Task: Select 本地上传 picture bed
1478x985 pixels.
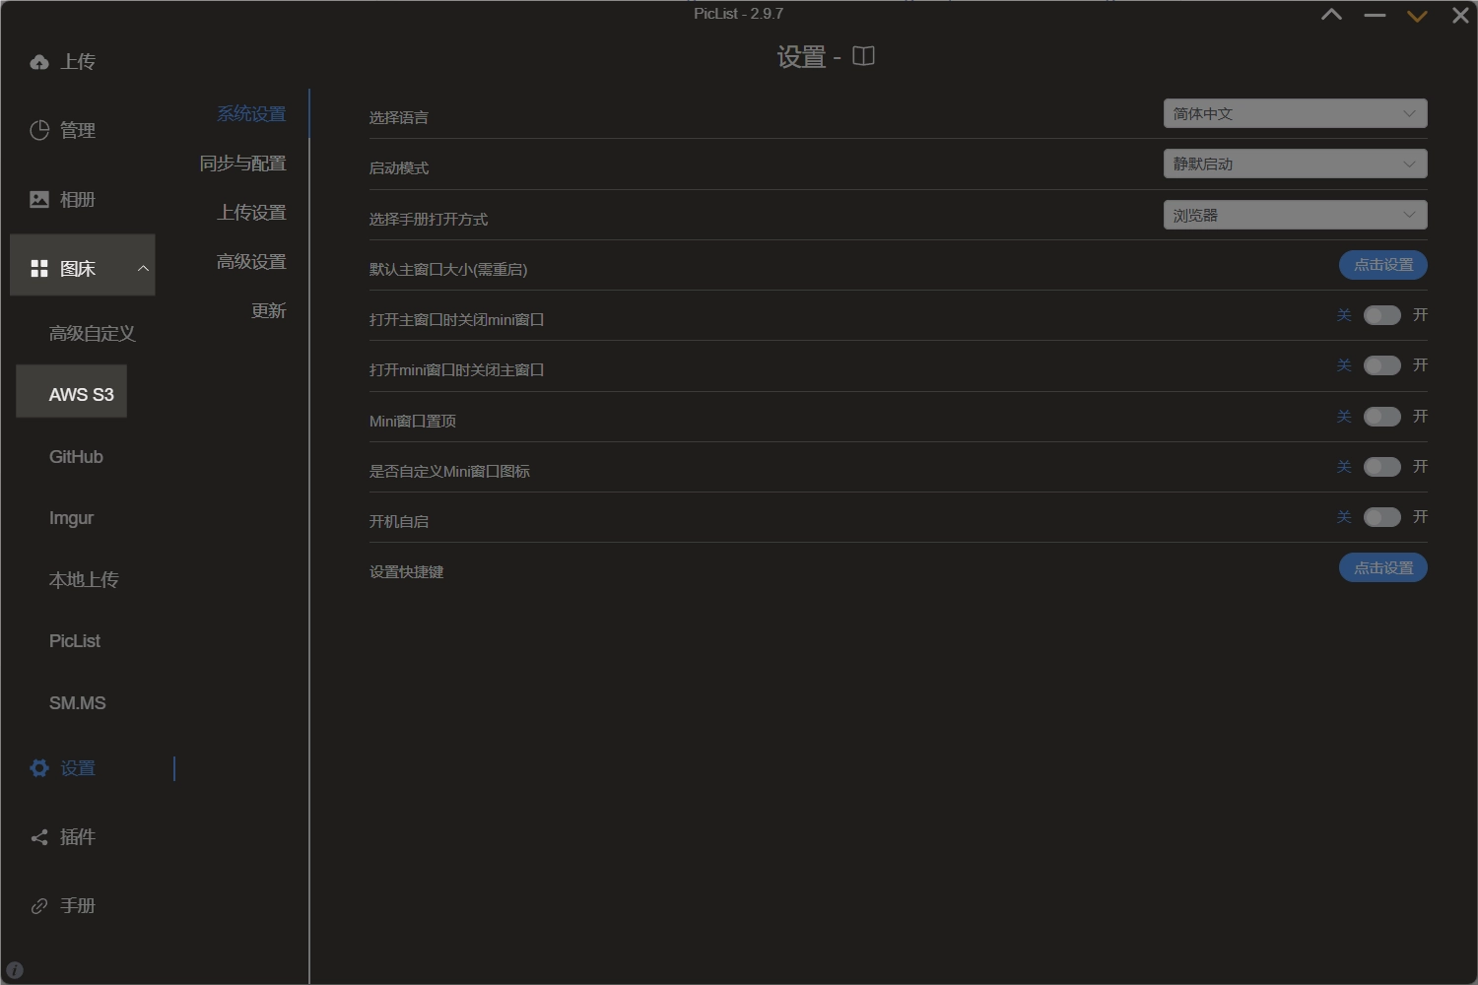Action: pyautogui.click(x=84, y=580)
